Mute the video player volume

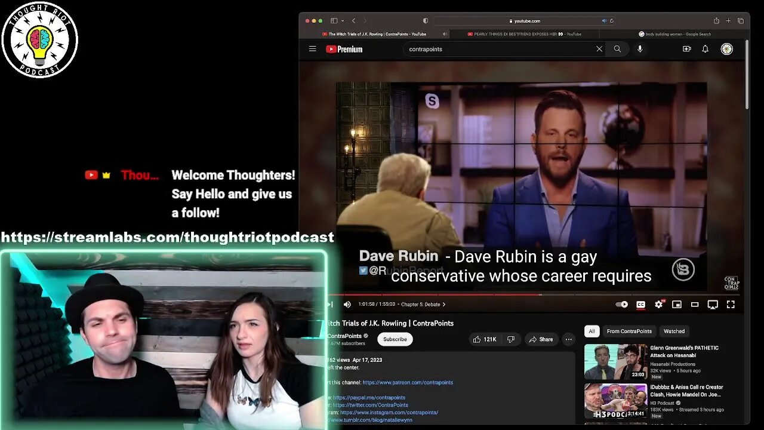pyautogui.click(x=347, y=304)
